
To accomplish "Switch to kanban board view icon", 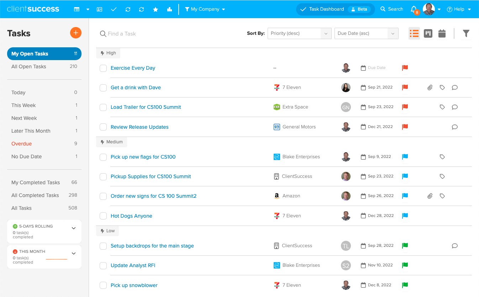I will coord(428,33).
